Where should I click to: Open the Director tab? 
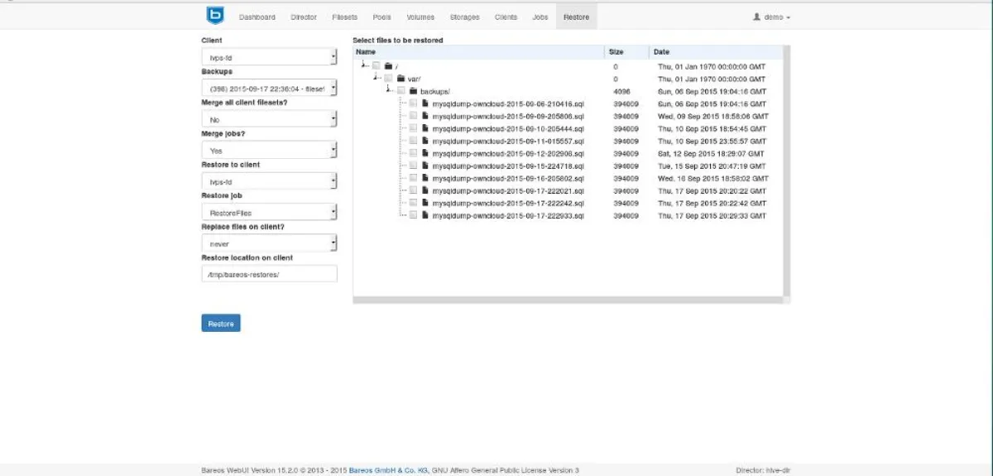tap(304, 17)
